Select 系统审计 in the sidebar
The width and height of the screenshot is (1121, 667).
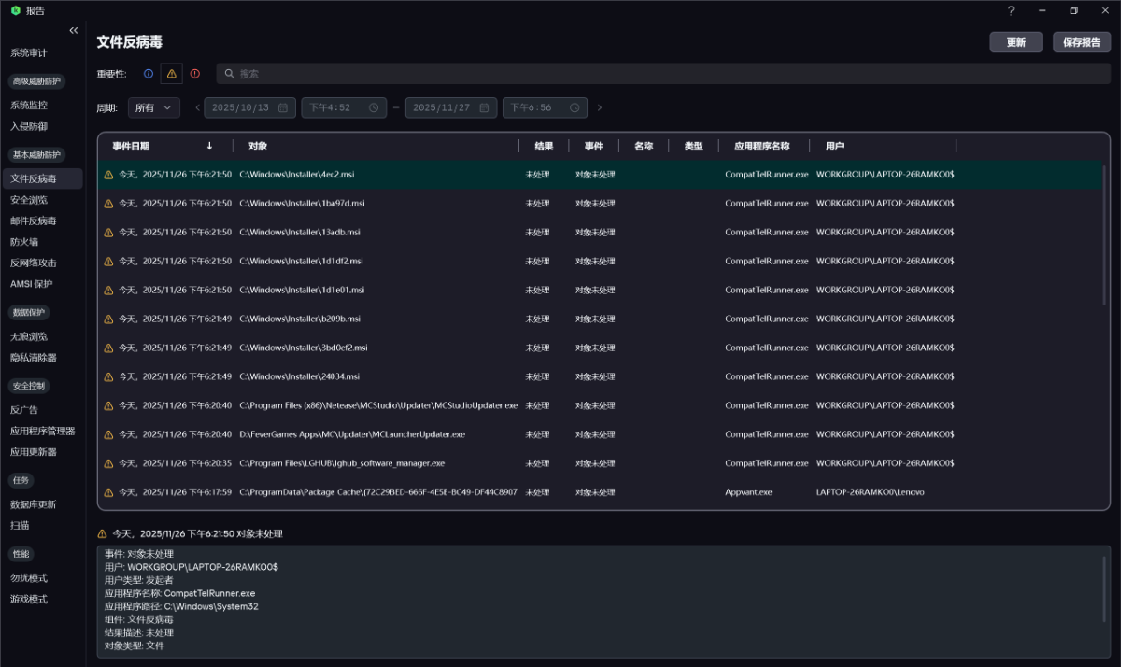(x=28, y=53)
